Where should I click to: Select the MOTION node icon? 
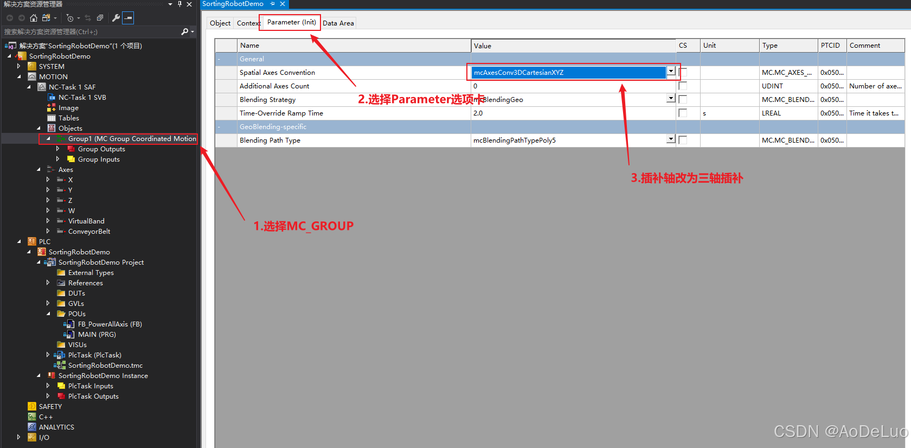tap(32, 76)
